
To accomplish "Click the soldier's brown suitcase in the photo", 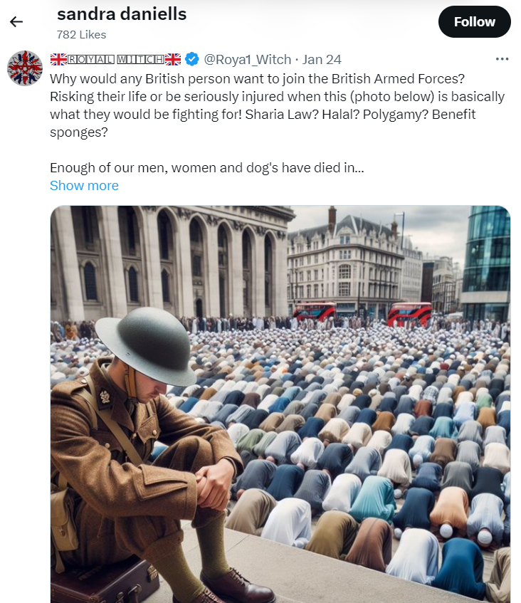I will point(105,581).
